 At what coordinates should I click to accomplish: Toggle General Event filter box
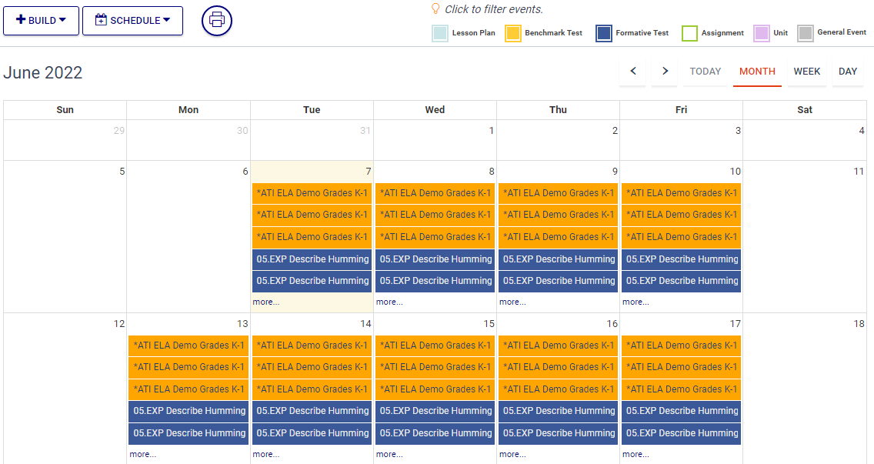(x=806, y=33)
